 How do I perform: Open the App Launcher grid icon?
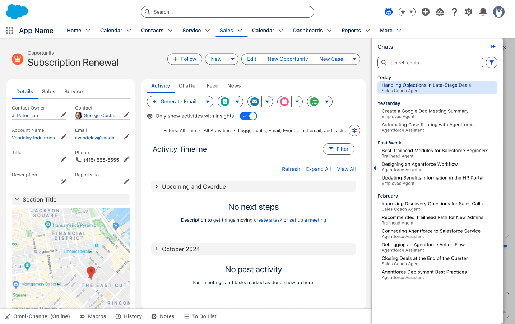[x=10, y=31]
